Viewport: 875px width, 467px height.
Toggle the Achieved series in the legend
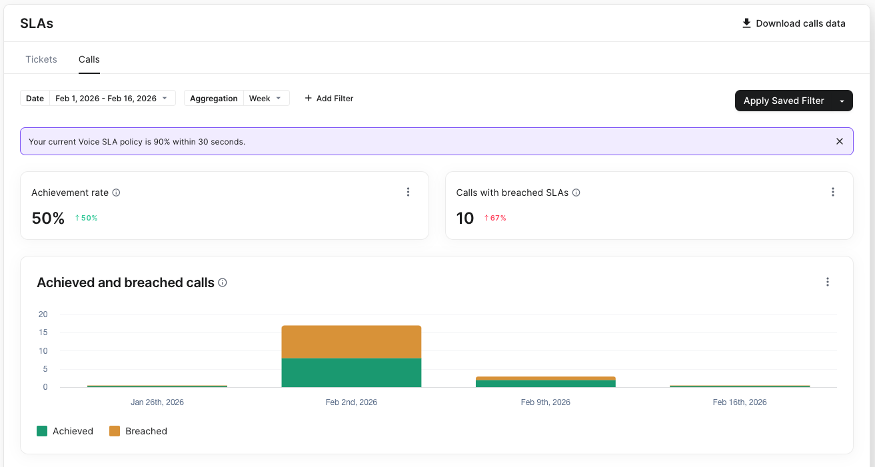pyautogui.click(x=65, y=431)
